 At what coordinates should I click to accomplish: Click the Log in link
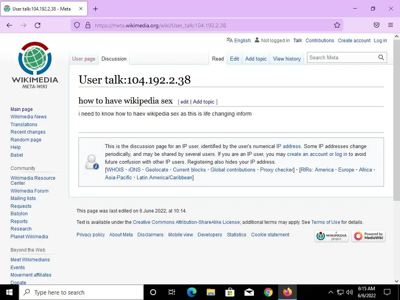[380, 40]
